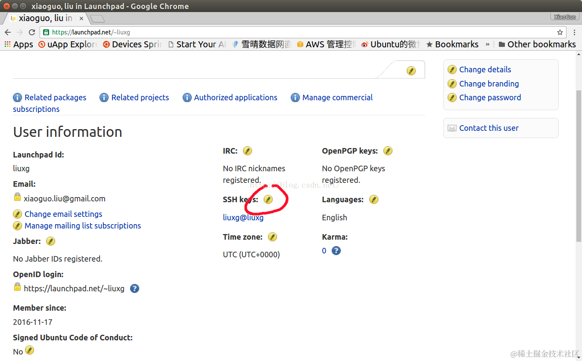Open Devices Sprint bookmark

point(132,44)
